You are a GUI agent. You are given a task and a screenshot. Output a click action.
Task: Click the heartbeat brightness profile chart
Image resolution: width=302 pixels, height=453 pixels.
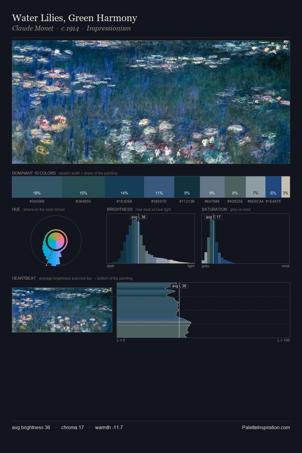click(x=203, y=310)
